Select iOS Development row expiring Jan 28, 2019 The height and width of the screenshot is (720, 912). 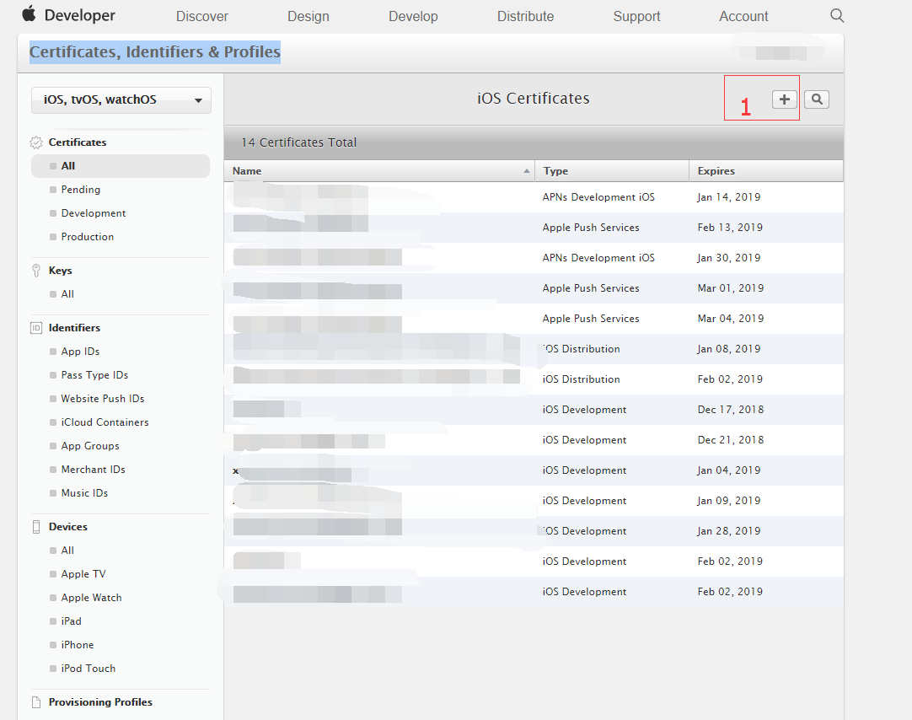pyautogui.click(x=534, y=531)
